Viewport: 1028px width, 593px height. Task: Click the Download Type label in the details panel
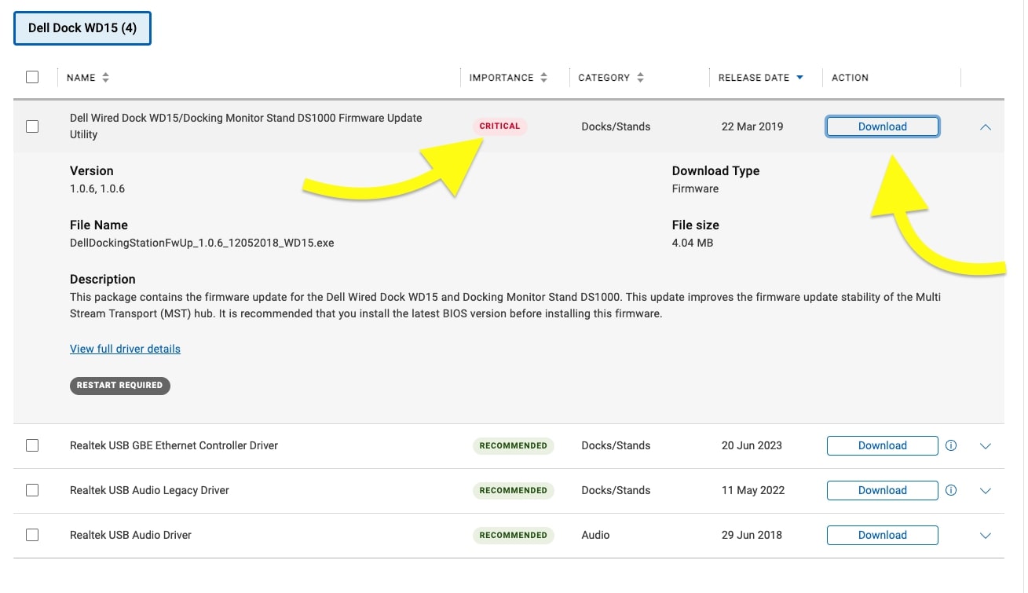pyautogui.click(x=715, y=170)
